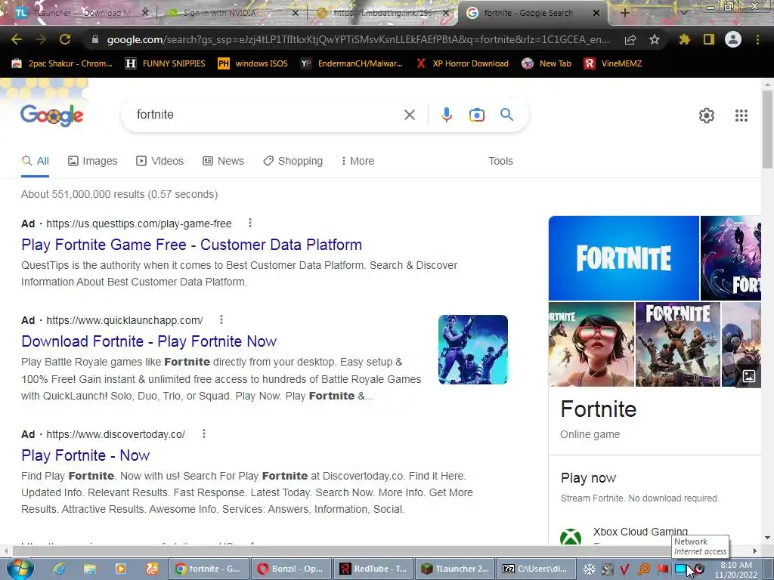Open New Tab bookmark
This screenshot has width=774, height=580.
pyautogui.click(x=546, y=63)
